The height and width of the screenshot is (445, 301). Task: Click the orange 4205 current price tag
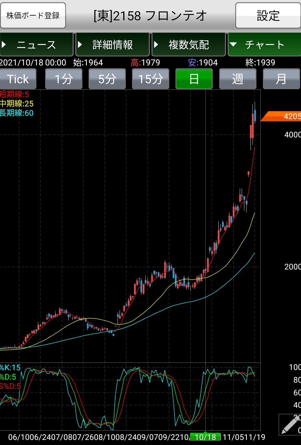pyautogui.click(x=282, y=116)
